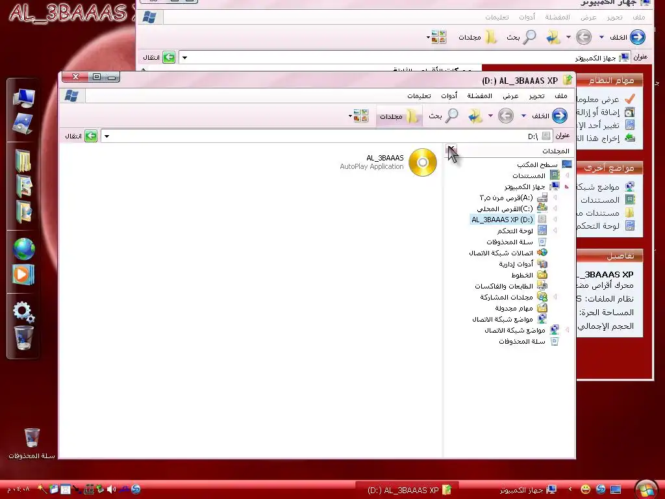Expand the مجلدات المشاركة tree node
Screen dimensions: 665x499
[x=555, y=297]
